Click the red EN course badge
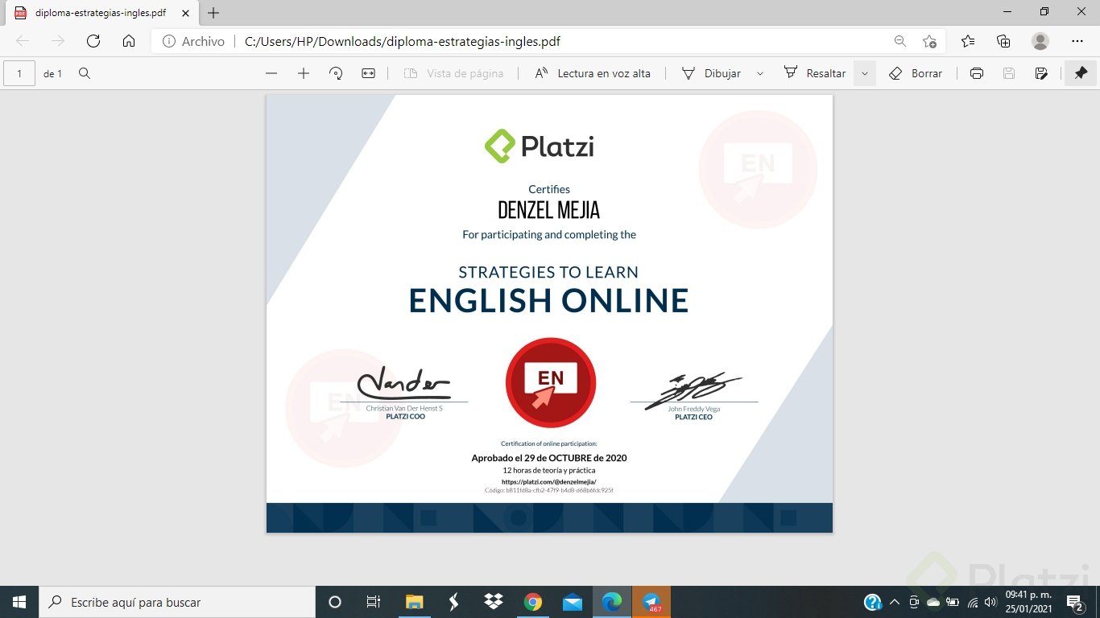Viewport: 1100px width, 618px height. click(551, 382)
